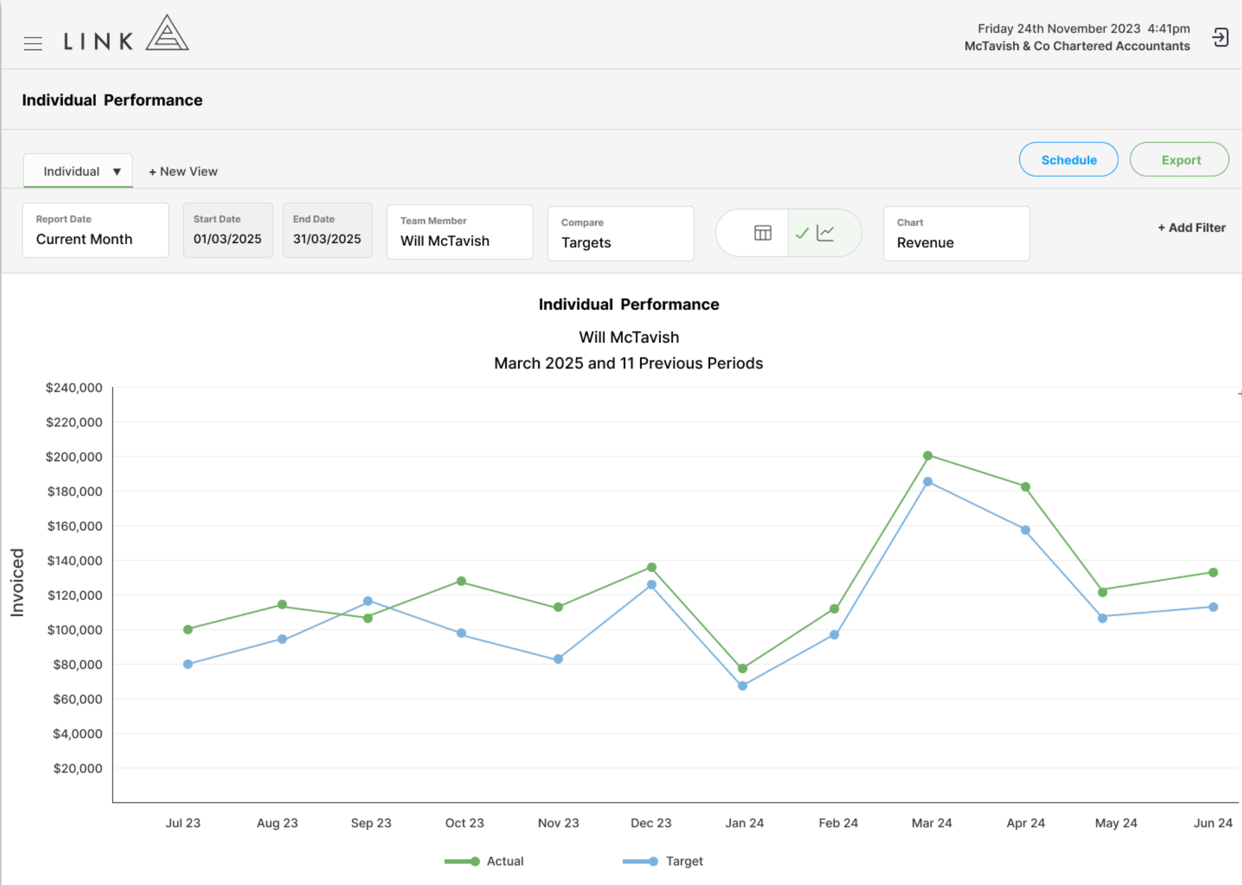The height and width of the screenshot is (885, 1242).
Task: Click the Jan 24 x-axis label
Action: click(744, 823)
